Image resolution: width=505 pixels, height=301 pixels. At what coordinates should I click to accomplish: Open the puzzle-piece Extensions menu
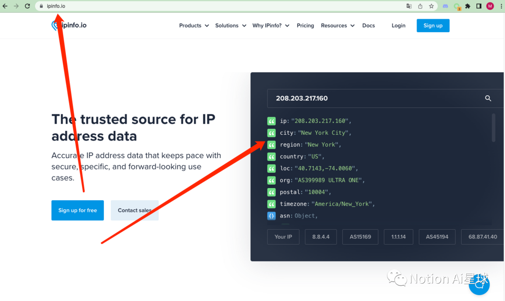click(468, 6)
